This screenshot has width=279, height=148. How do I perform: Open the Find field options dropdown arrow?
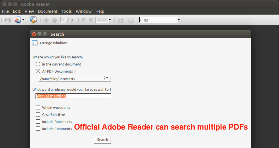179,20
